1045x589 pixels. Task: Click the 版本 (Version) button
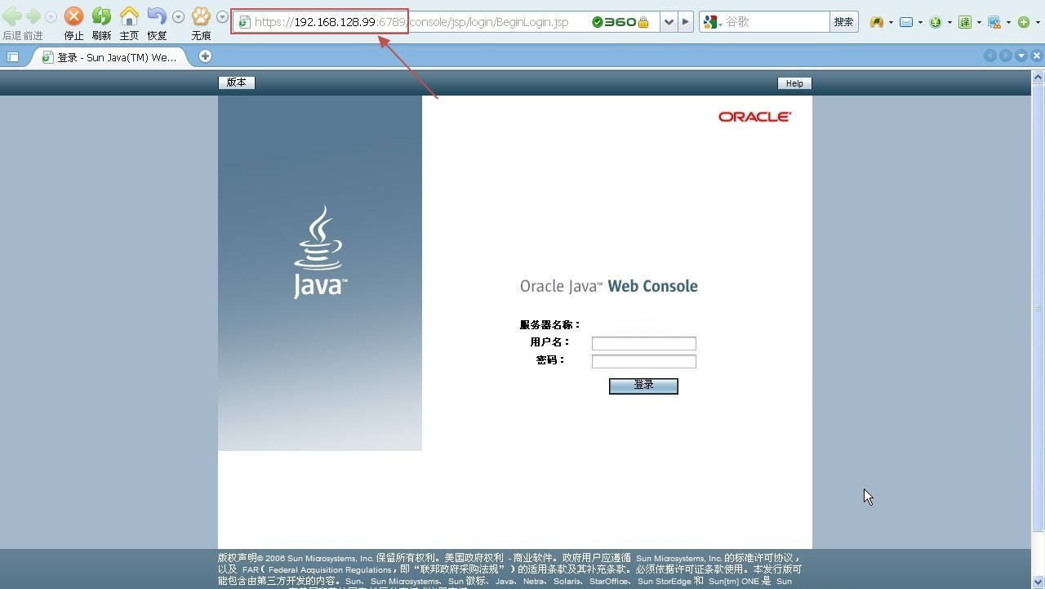coord(237,83)
